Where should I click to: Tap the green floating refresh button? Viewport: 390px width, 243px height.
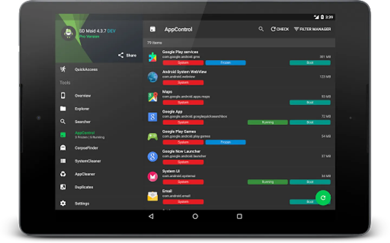pos(323,198)
